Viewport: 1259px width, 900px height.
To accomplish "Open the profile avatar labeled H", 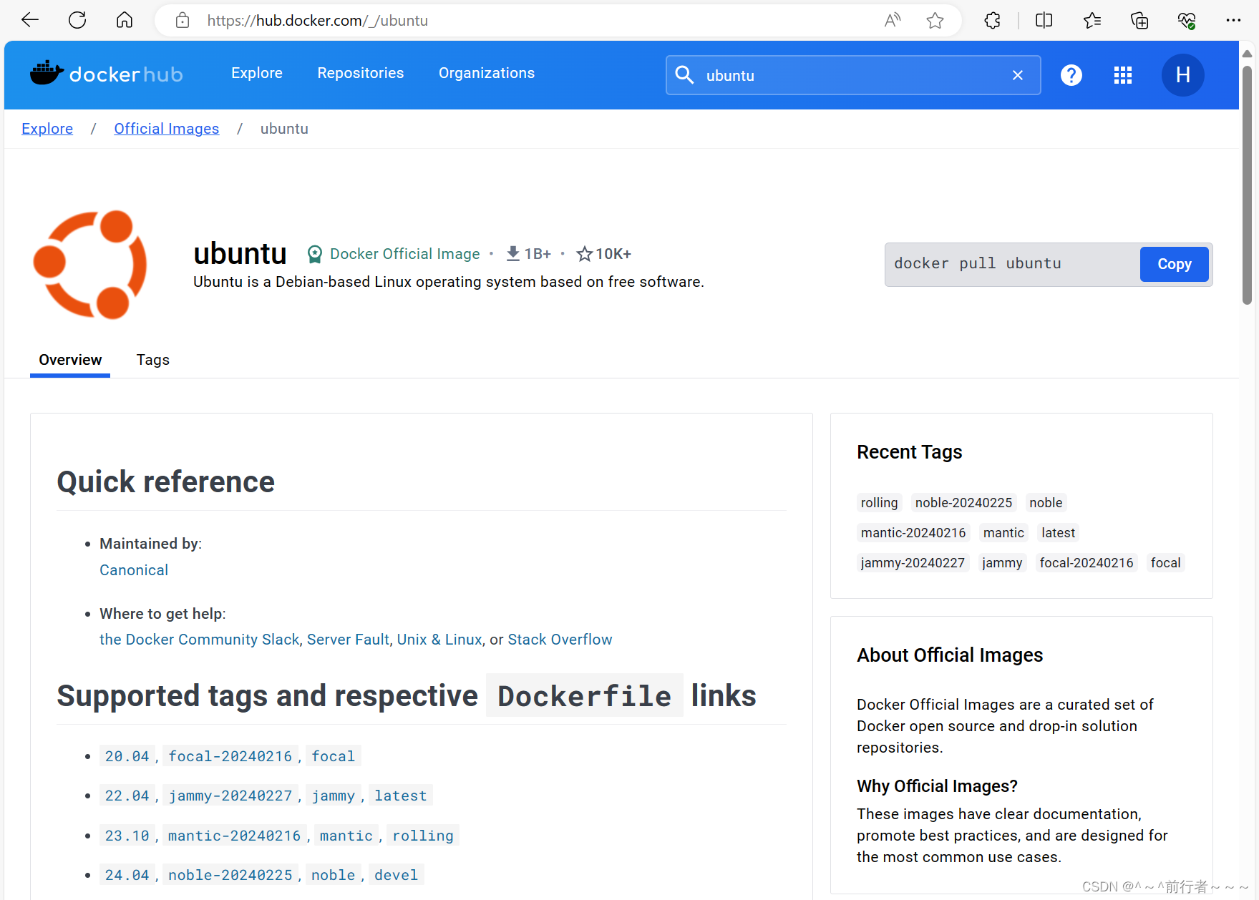I will click(1182, 74).
